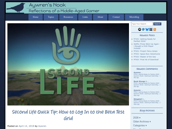Expand Older Archives section

pyautogui.click(x=142, y=122)
